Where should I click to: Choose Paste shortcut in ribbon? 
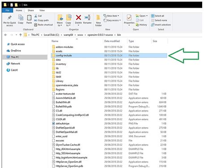43,25
